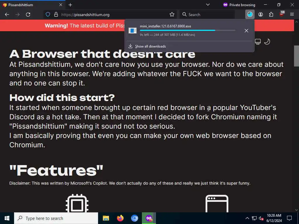Open the muted volume tray icon
The image size is (299, 224).
click(x=261, y=218)
